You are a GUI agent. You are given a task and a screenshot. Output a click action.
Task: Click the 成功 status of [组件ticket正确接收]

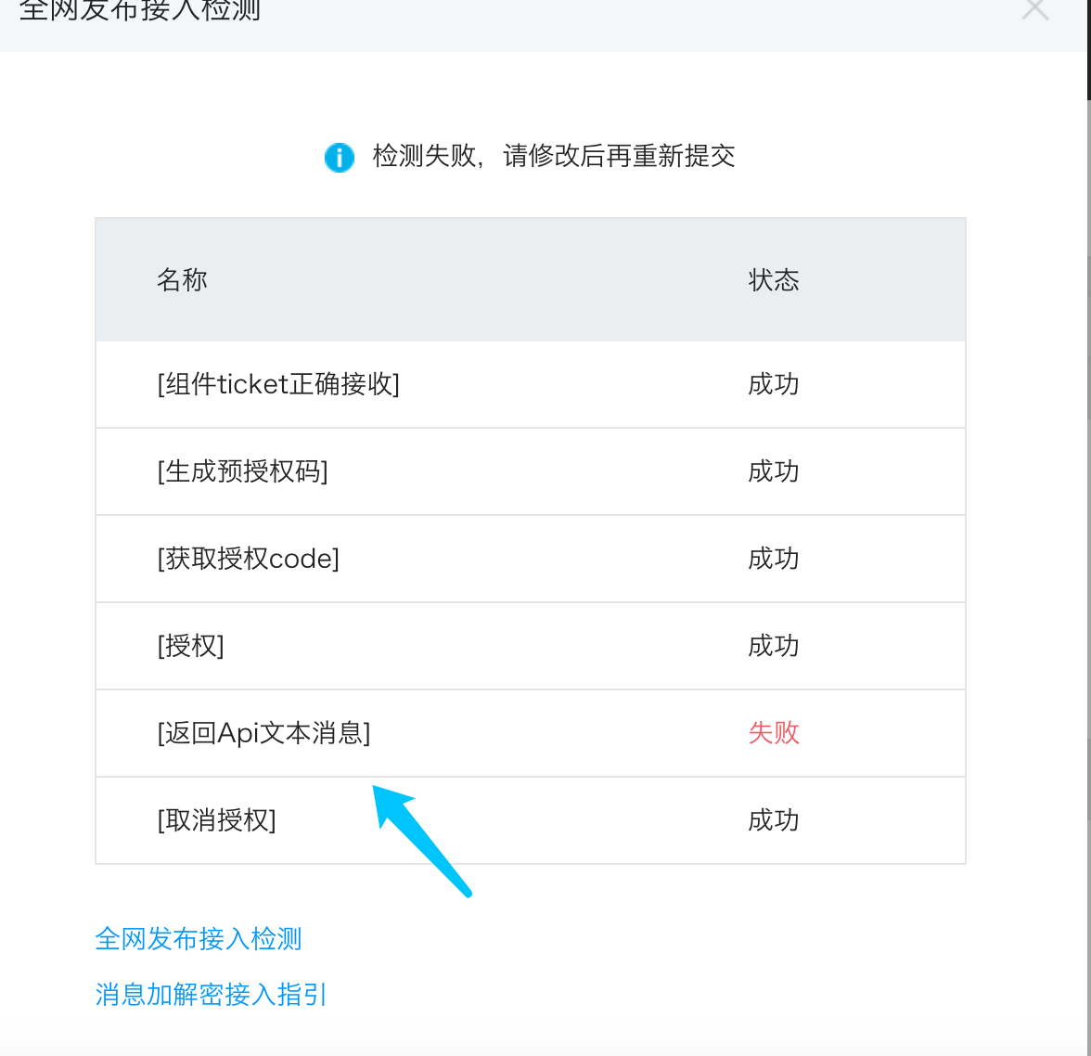coord(774,384)
